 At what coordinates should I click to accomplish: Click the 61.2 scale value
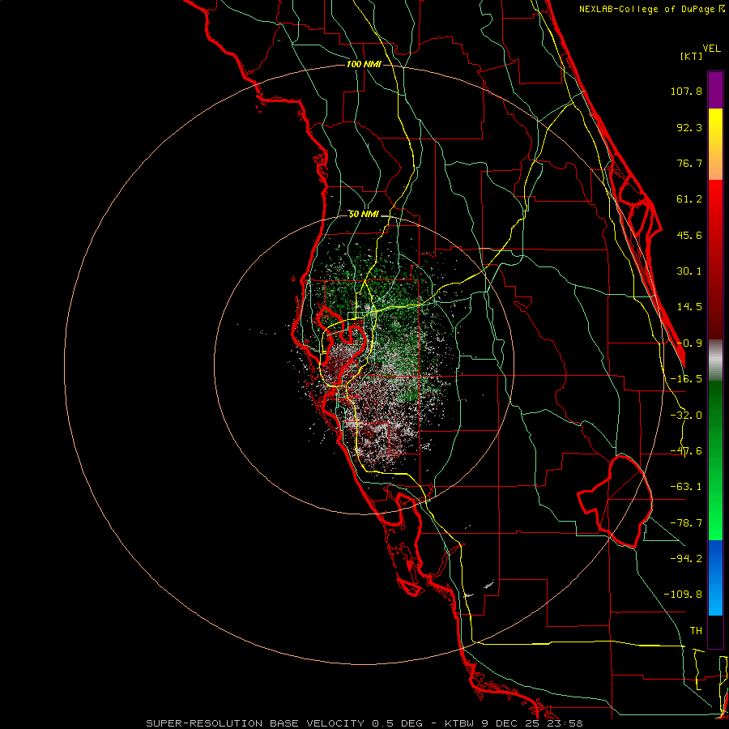click(689, 199)
